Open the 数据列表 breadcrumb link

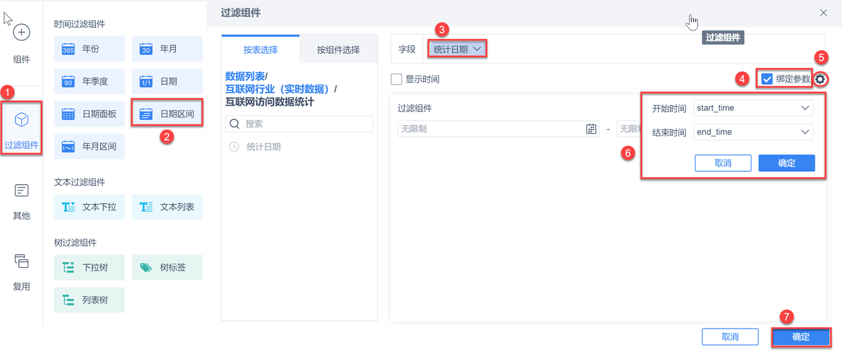(x=245, y=76)
